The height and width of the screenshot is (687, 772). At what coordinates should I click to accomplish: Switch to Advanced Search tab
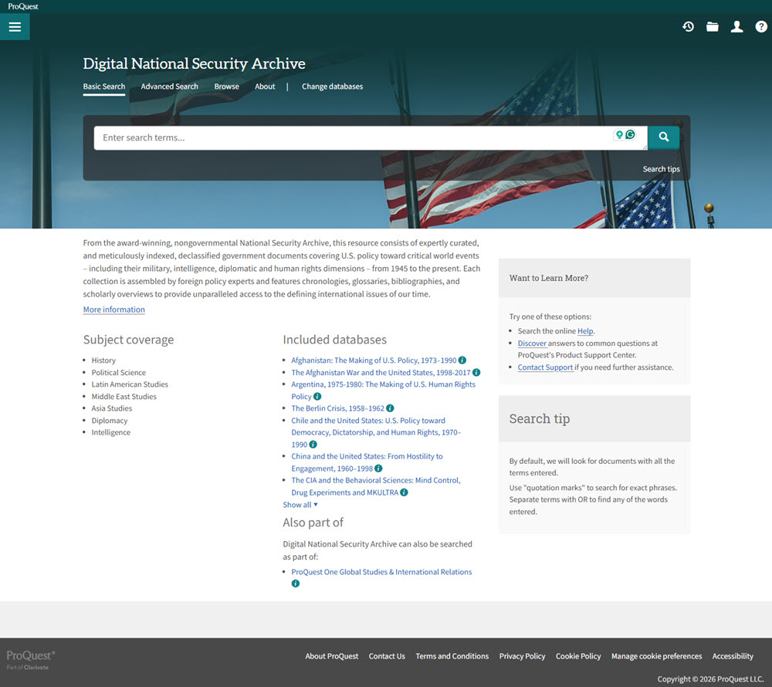pos(169,86)
